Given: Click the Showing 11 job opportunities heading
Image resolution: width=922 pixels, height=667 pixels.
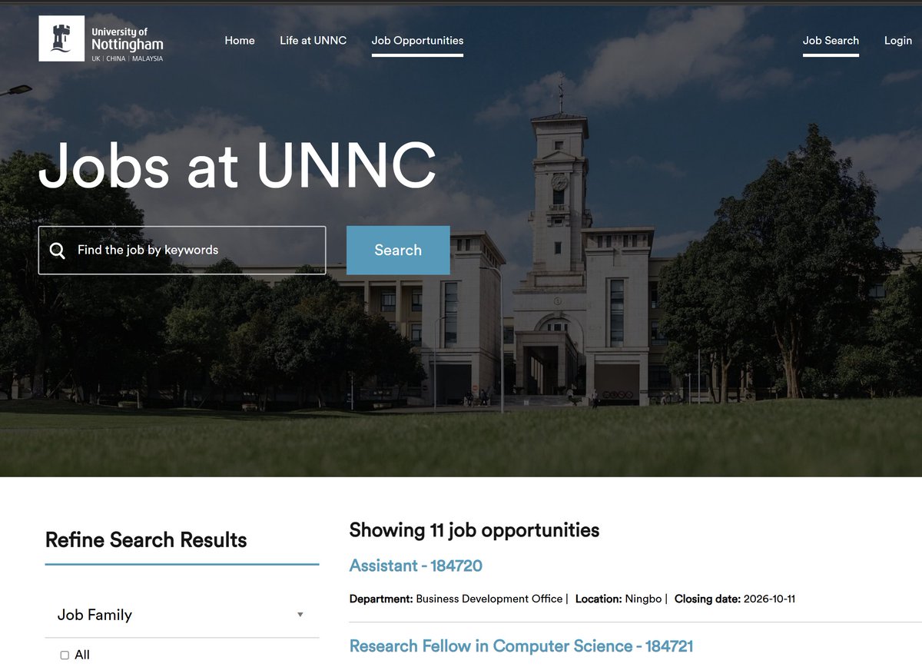Looking at the screenshot, I should point(474,530).
